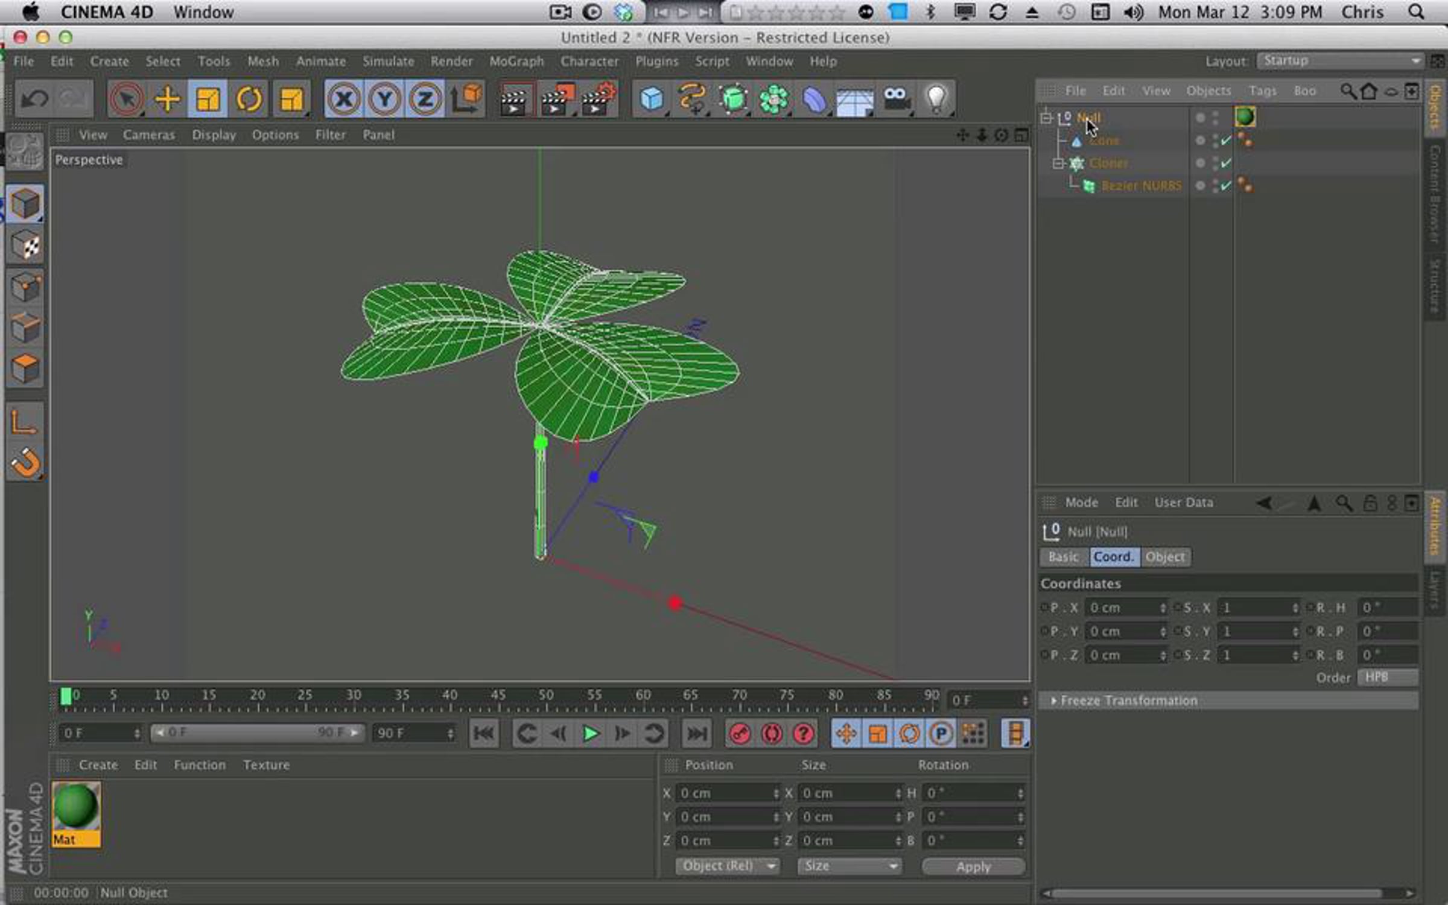This screenshot has width=1448, height=905.
Task: Open the Simulate menu
Action: 388,62
